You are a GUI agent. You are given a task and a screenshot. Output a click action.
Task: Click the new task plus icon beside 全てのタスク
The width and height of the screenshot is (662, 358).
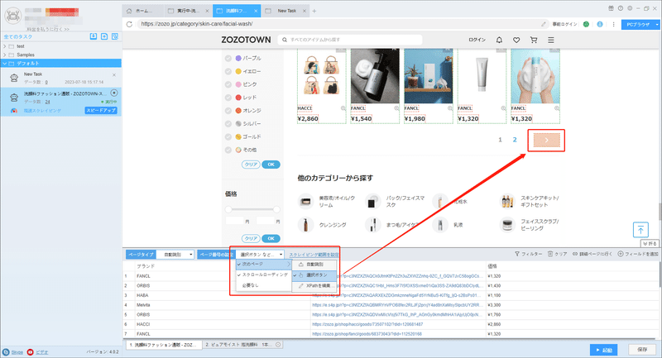click(x=104, y=36)
